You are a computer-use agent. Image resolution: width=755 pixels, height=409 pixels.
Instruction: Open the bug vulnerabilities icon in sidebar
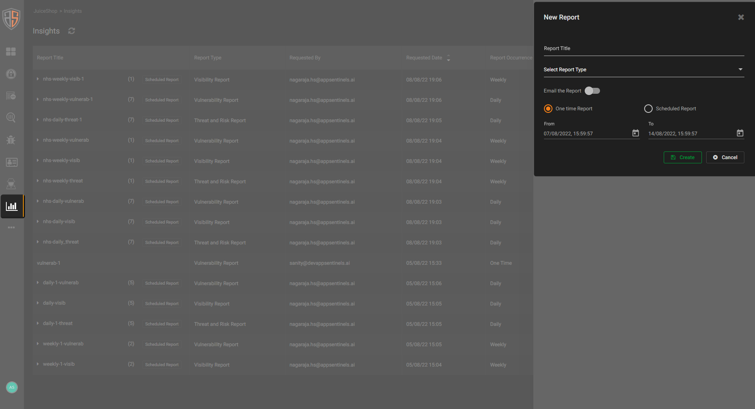point(11,140)
